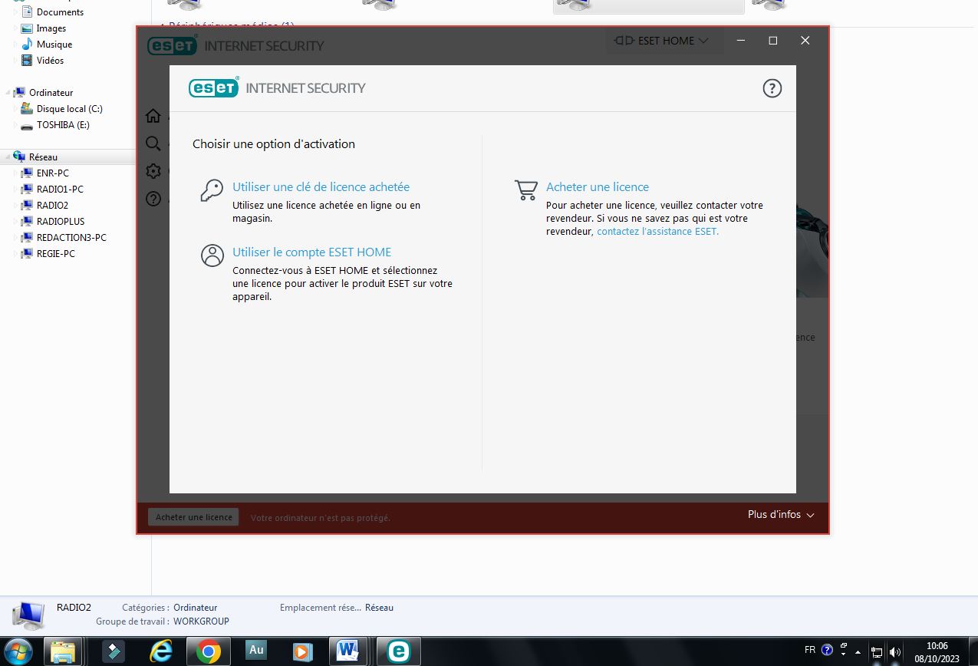Switch to Microsoft Word in taskbar
Viewport: 978px width, 666px height.
coord(349,651)
